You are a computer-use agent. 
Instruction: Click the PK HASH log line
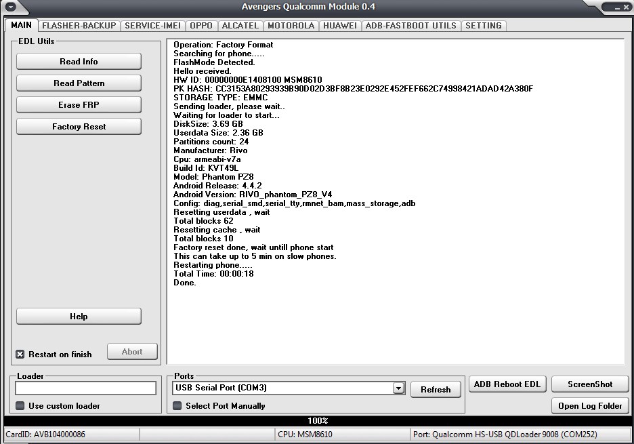[353, 89]
